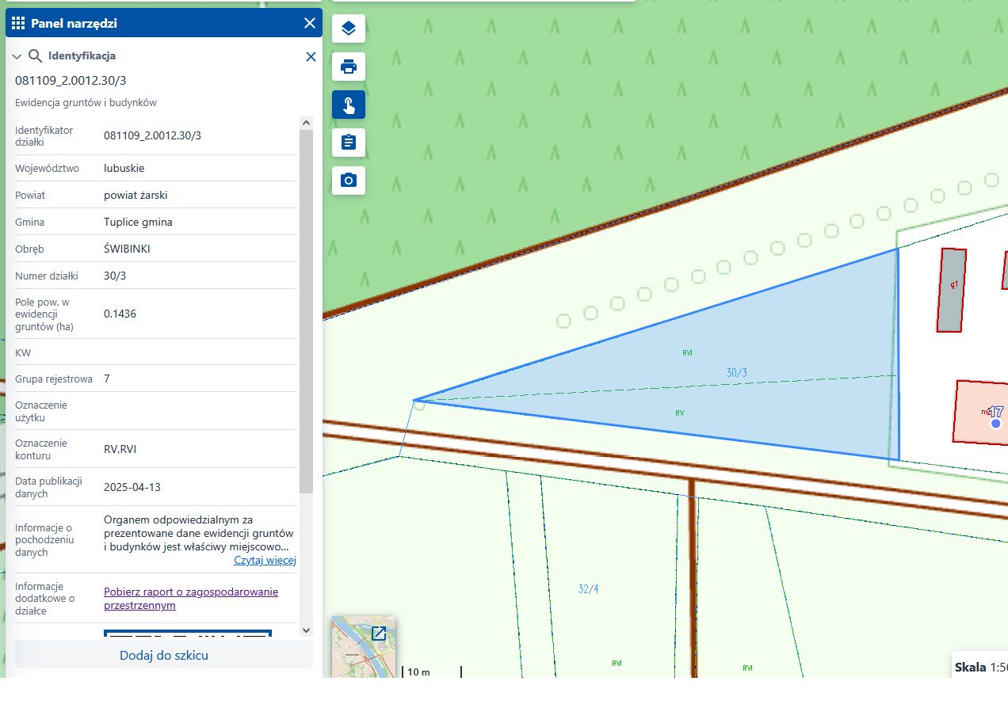Close the Panel narzędzi panel
The image size is (1008, 704).
coord(309,24)
